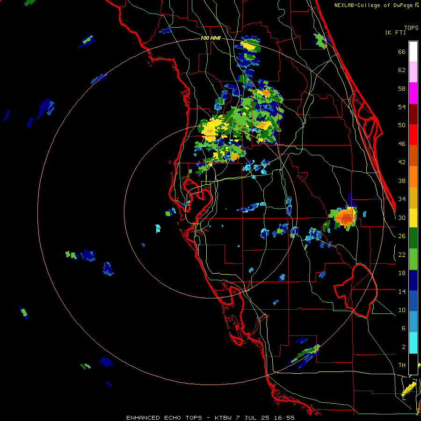Click the 46 legend value
Screen dimensions: 421x421
(x=402, y=144)
